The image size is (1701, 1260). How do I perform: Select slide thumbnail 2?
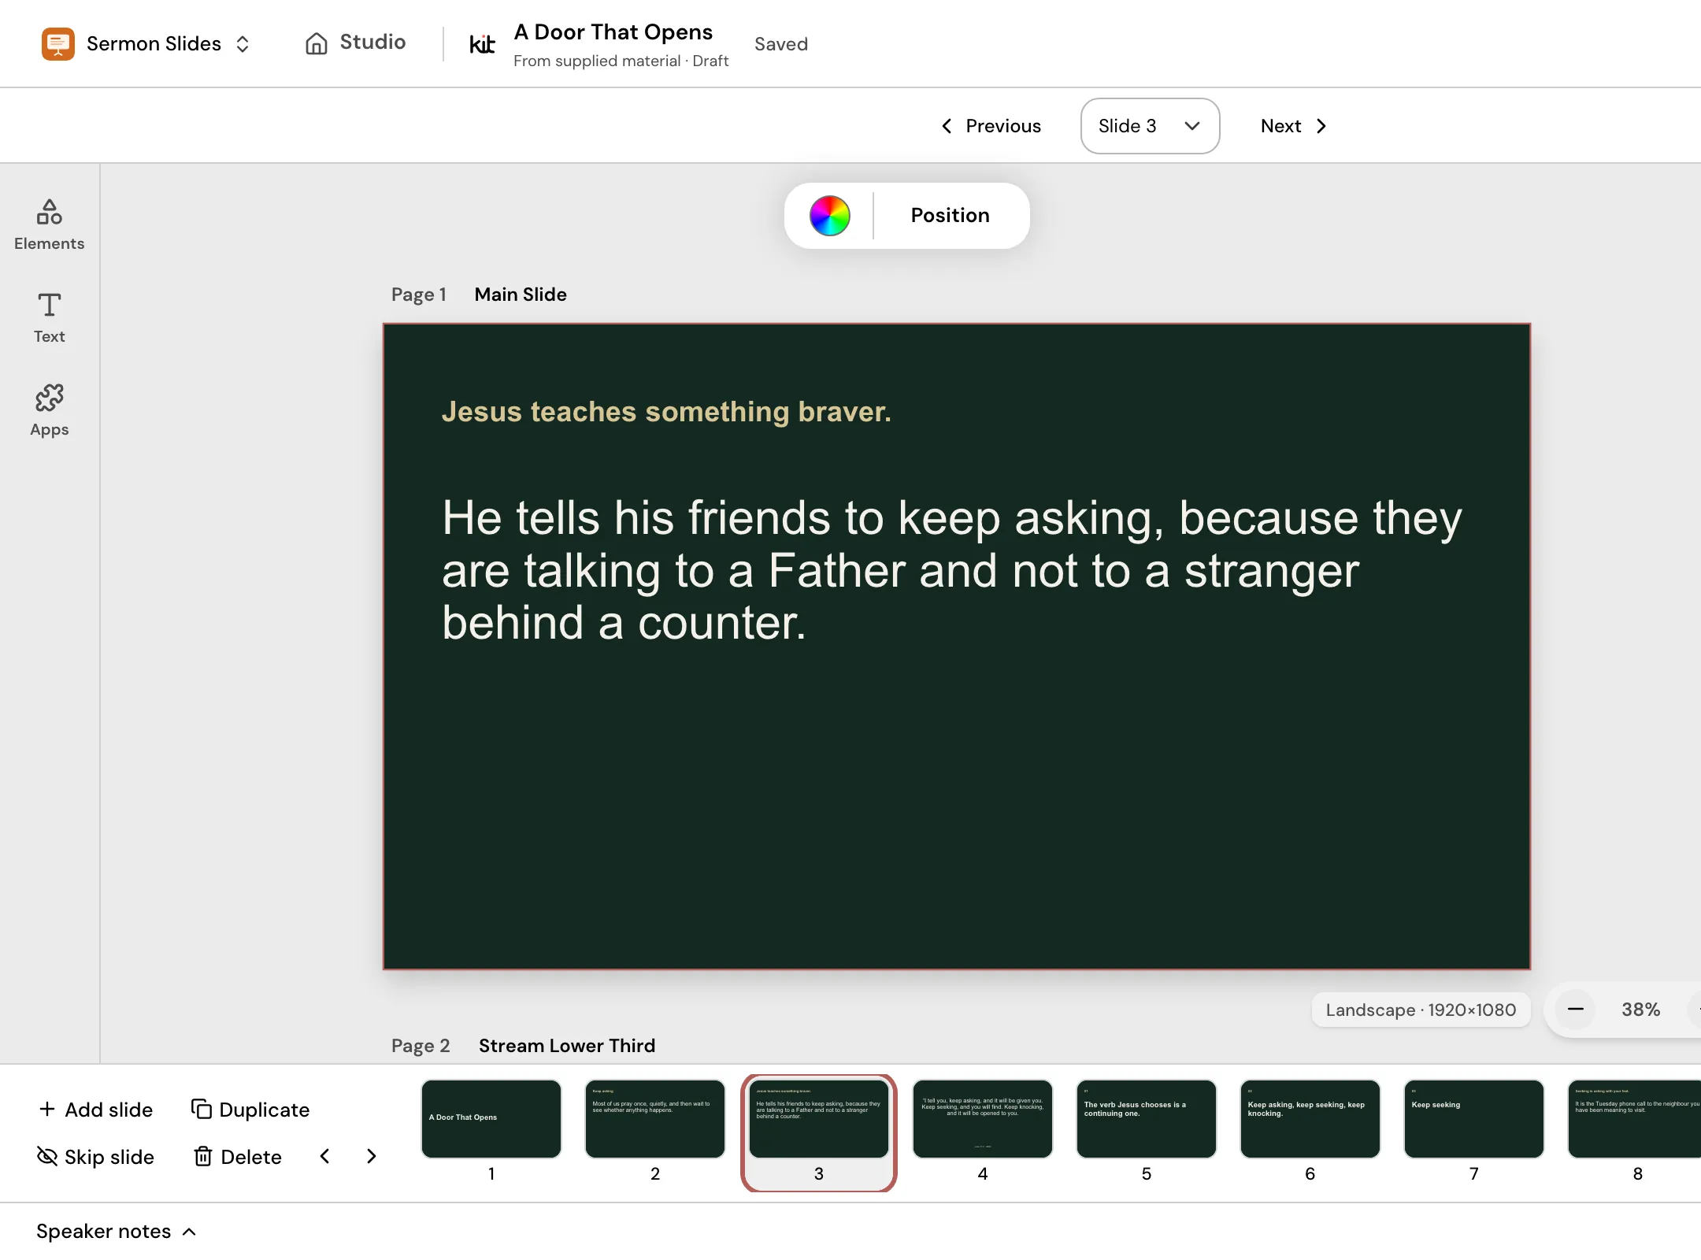coord(655,1118)
